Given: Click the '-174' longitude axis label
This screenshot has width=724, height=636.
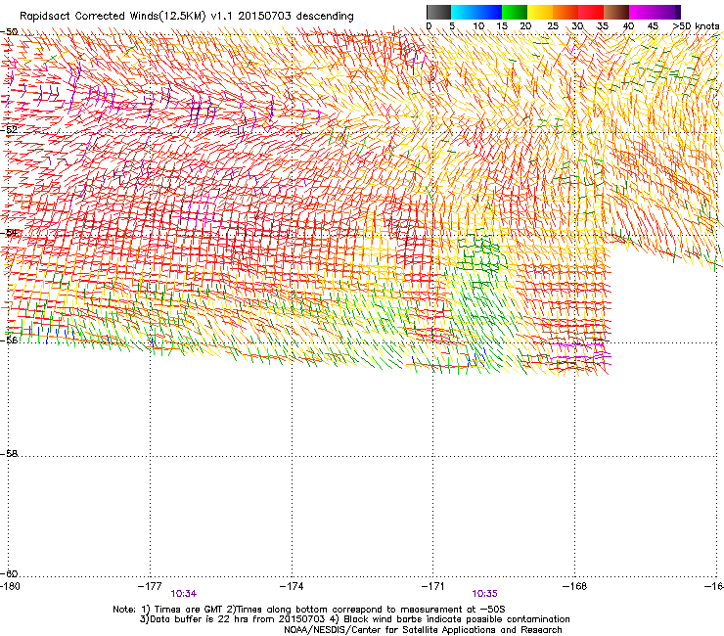Looking at the screenshot, I should coord(292,586).
